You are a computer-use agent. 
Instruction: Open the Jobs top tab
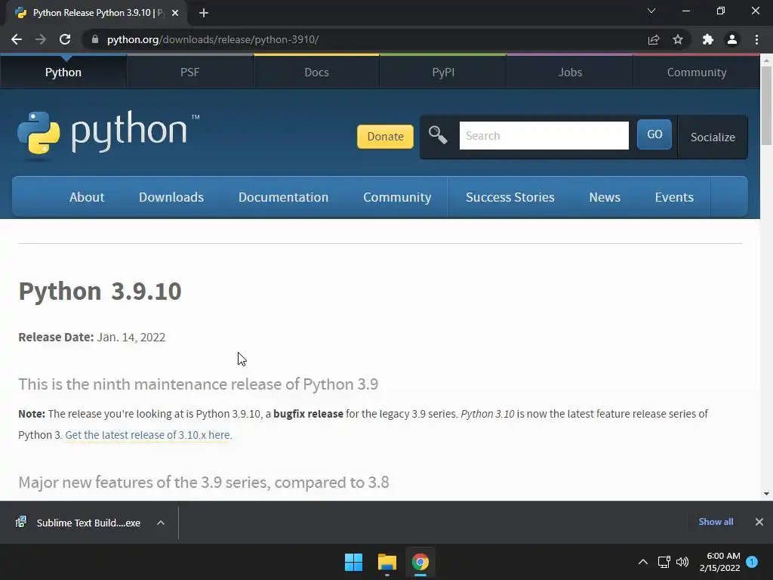coord(570,72)
